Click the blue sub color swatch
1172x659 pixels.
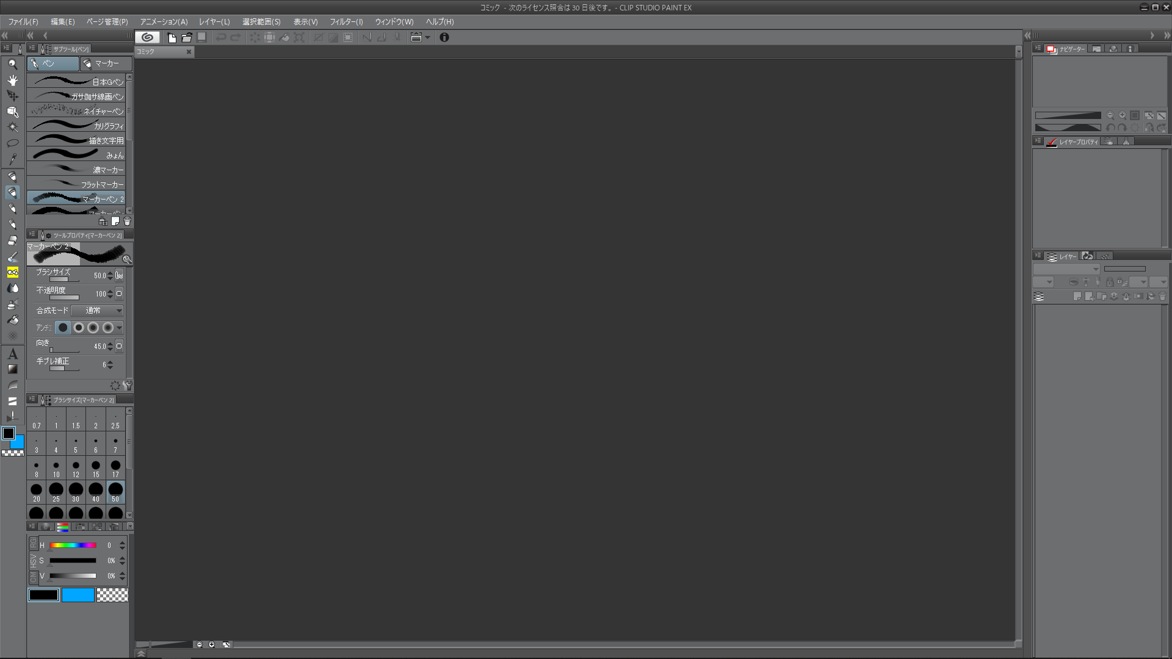(78, 595)
